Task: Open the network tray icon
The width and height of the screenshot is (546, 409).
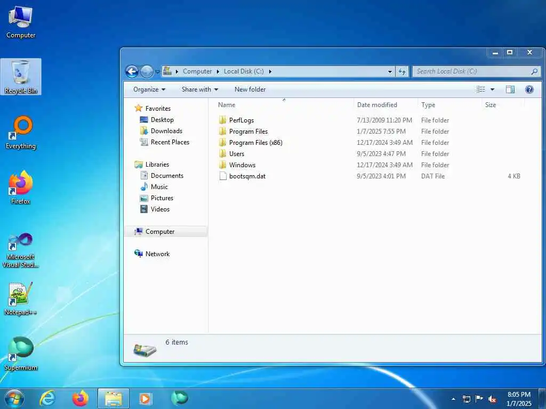Action: tap(466, 399)
